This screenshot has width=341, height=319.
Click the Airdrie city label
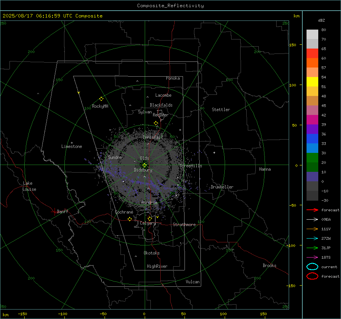[x=149, y=203]
